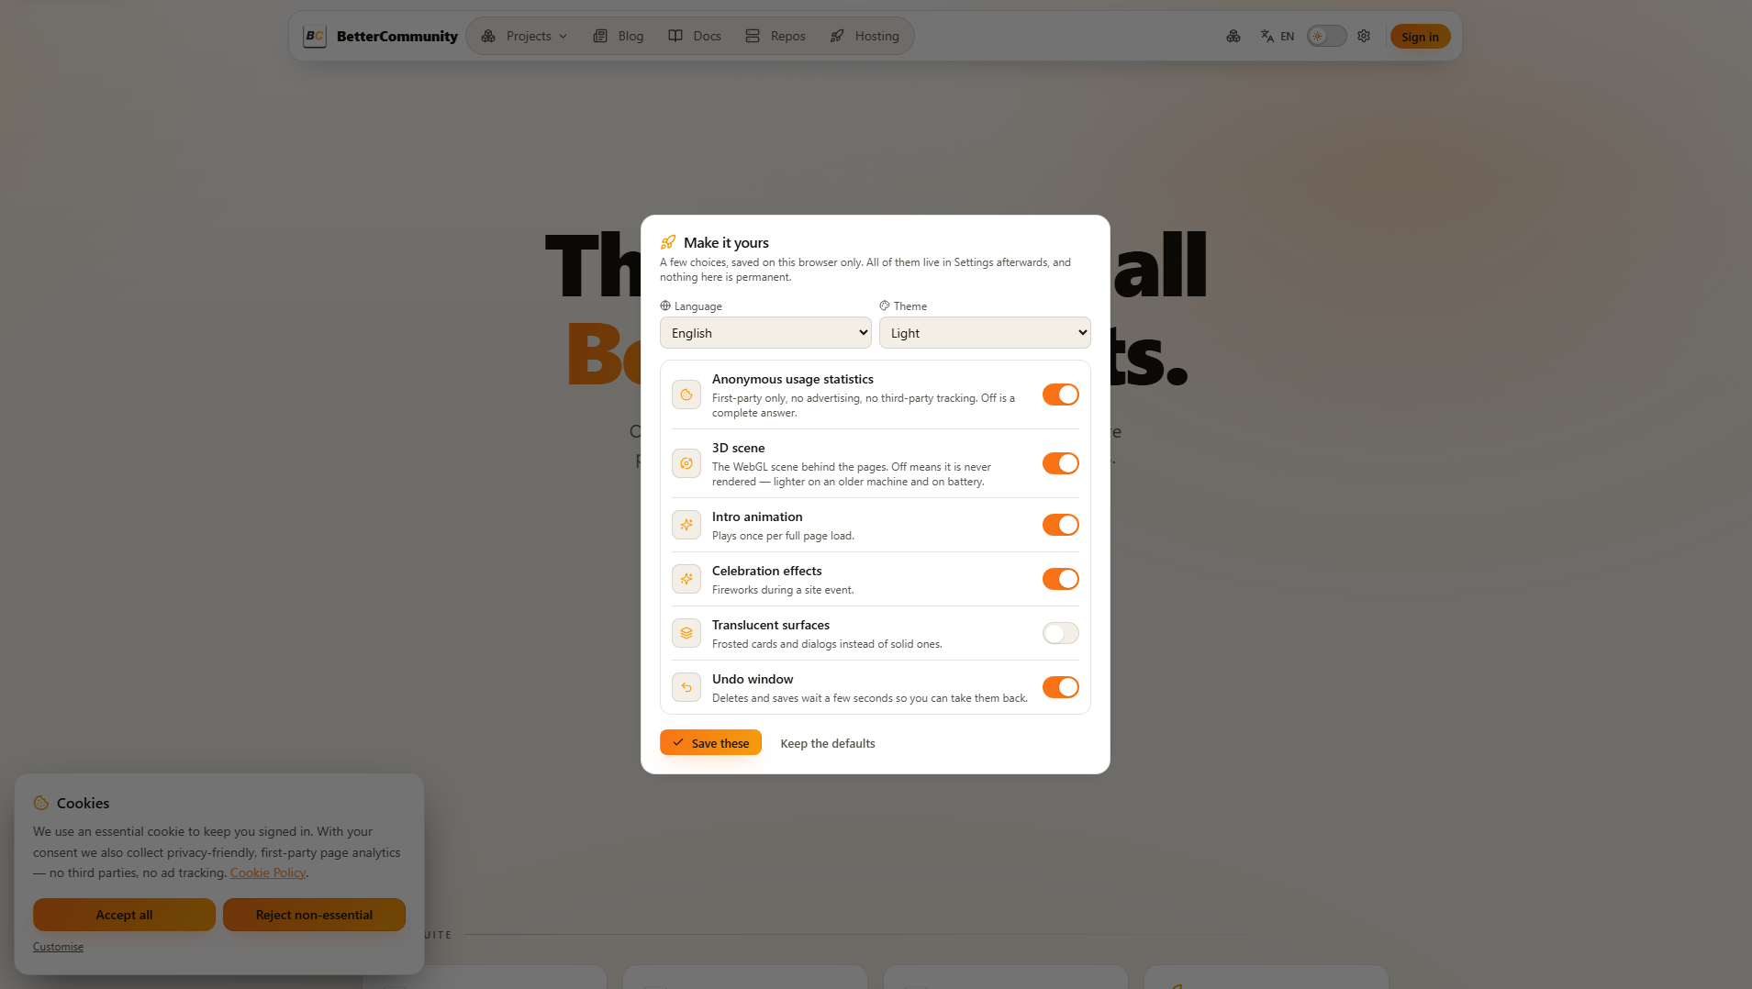
Task: Click the 3D scene row icon
Action: 686,463
